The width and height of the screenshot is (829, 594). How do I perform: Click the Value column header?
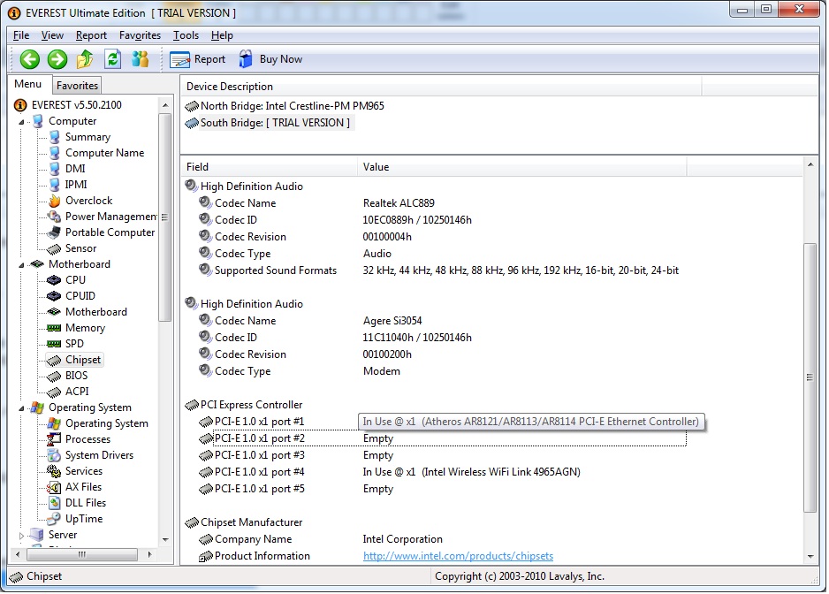pyautogui.click(x=521, y=167)
